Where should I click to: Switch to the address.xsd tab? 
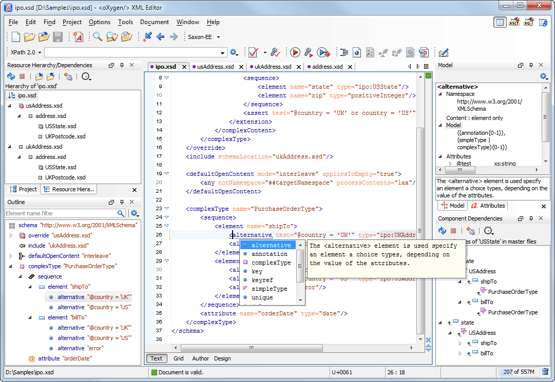pos(328,67)
